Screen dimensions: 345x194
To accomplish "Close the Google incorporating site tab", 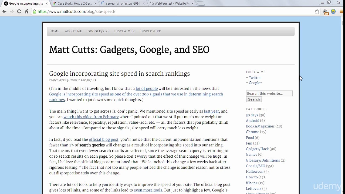I will (x=47, y=4).
